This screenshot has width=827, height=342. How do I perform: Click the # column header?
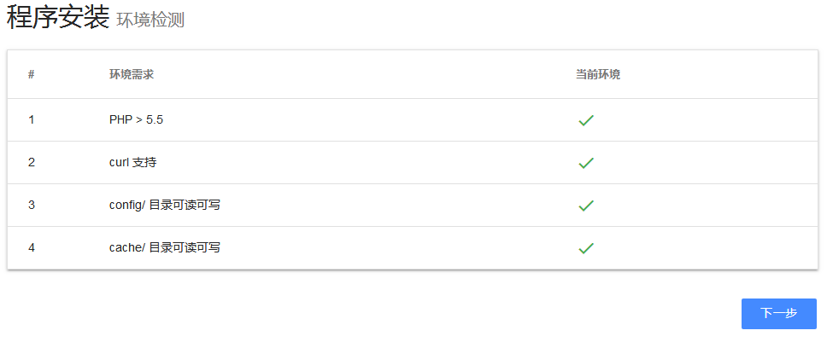pyautogui.click(x=31, y=74)
